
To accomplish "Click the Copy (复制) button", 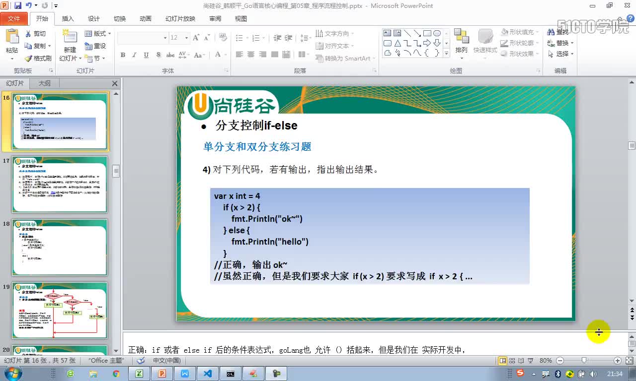I will click(38, 46).
